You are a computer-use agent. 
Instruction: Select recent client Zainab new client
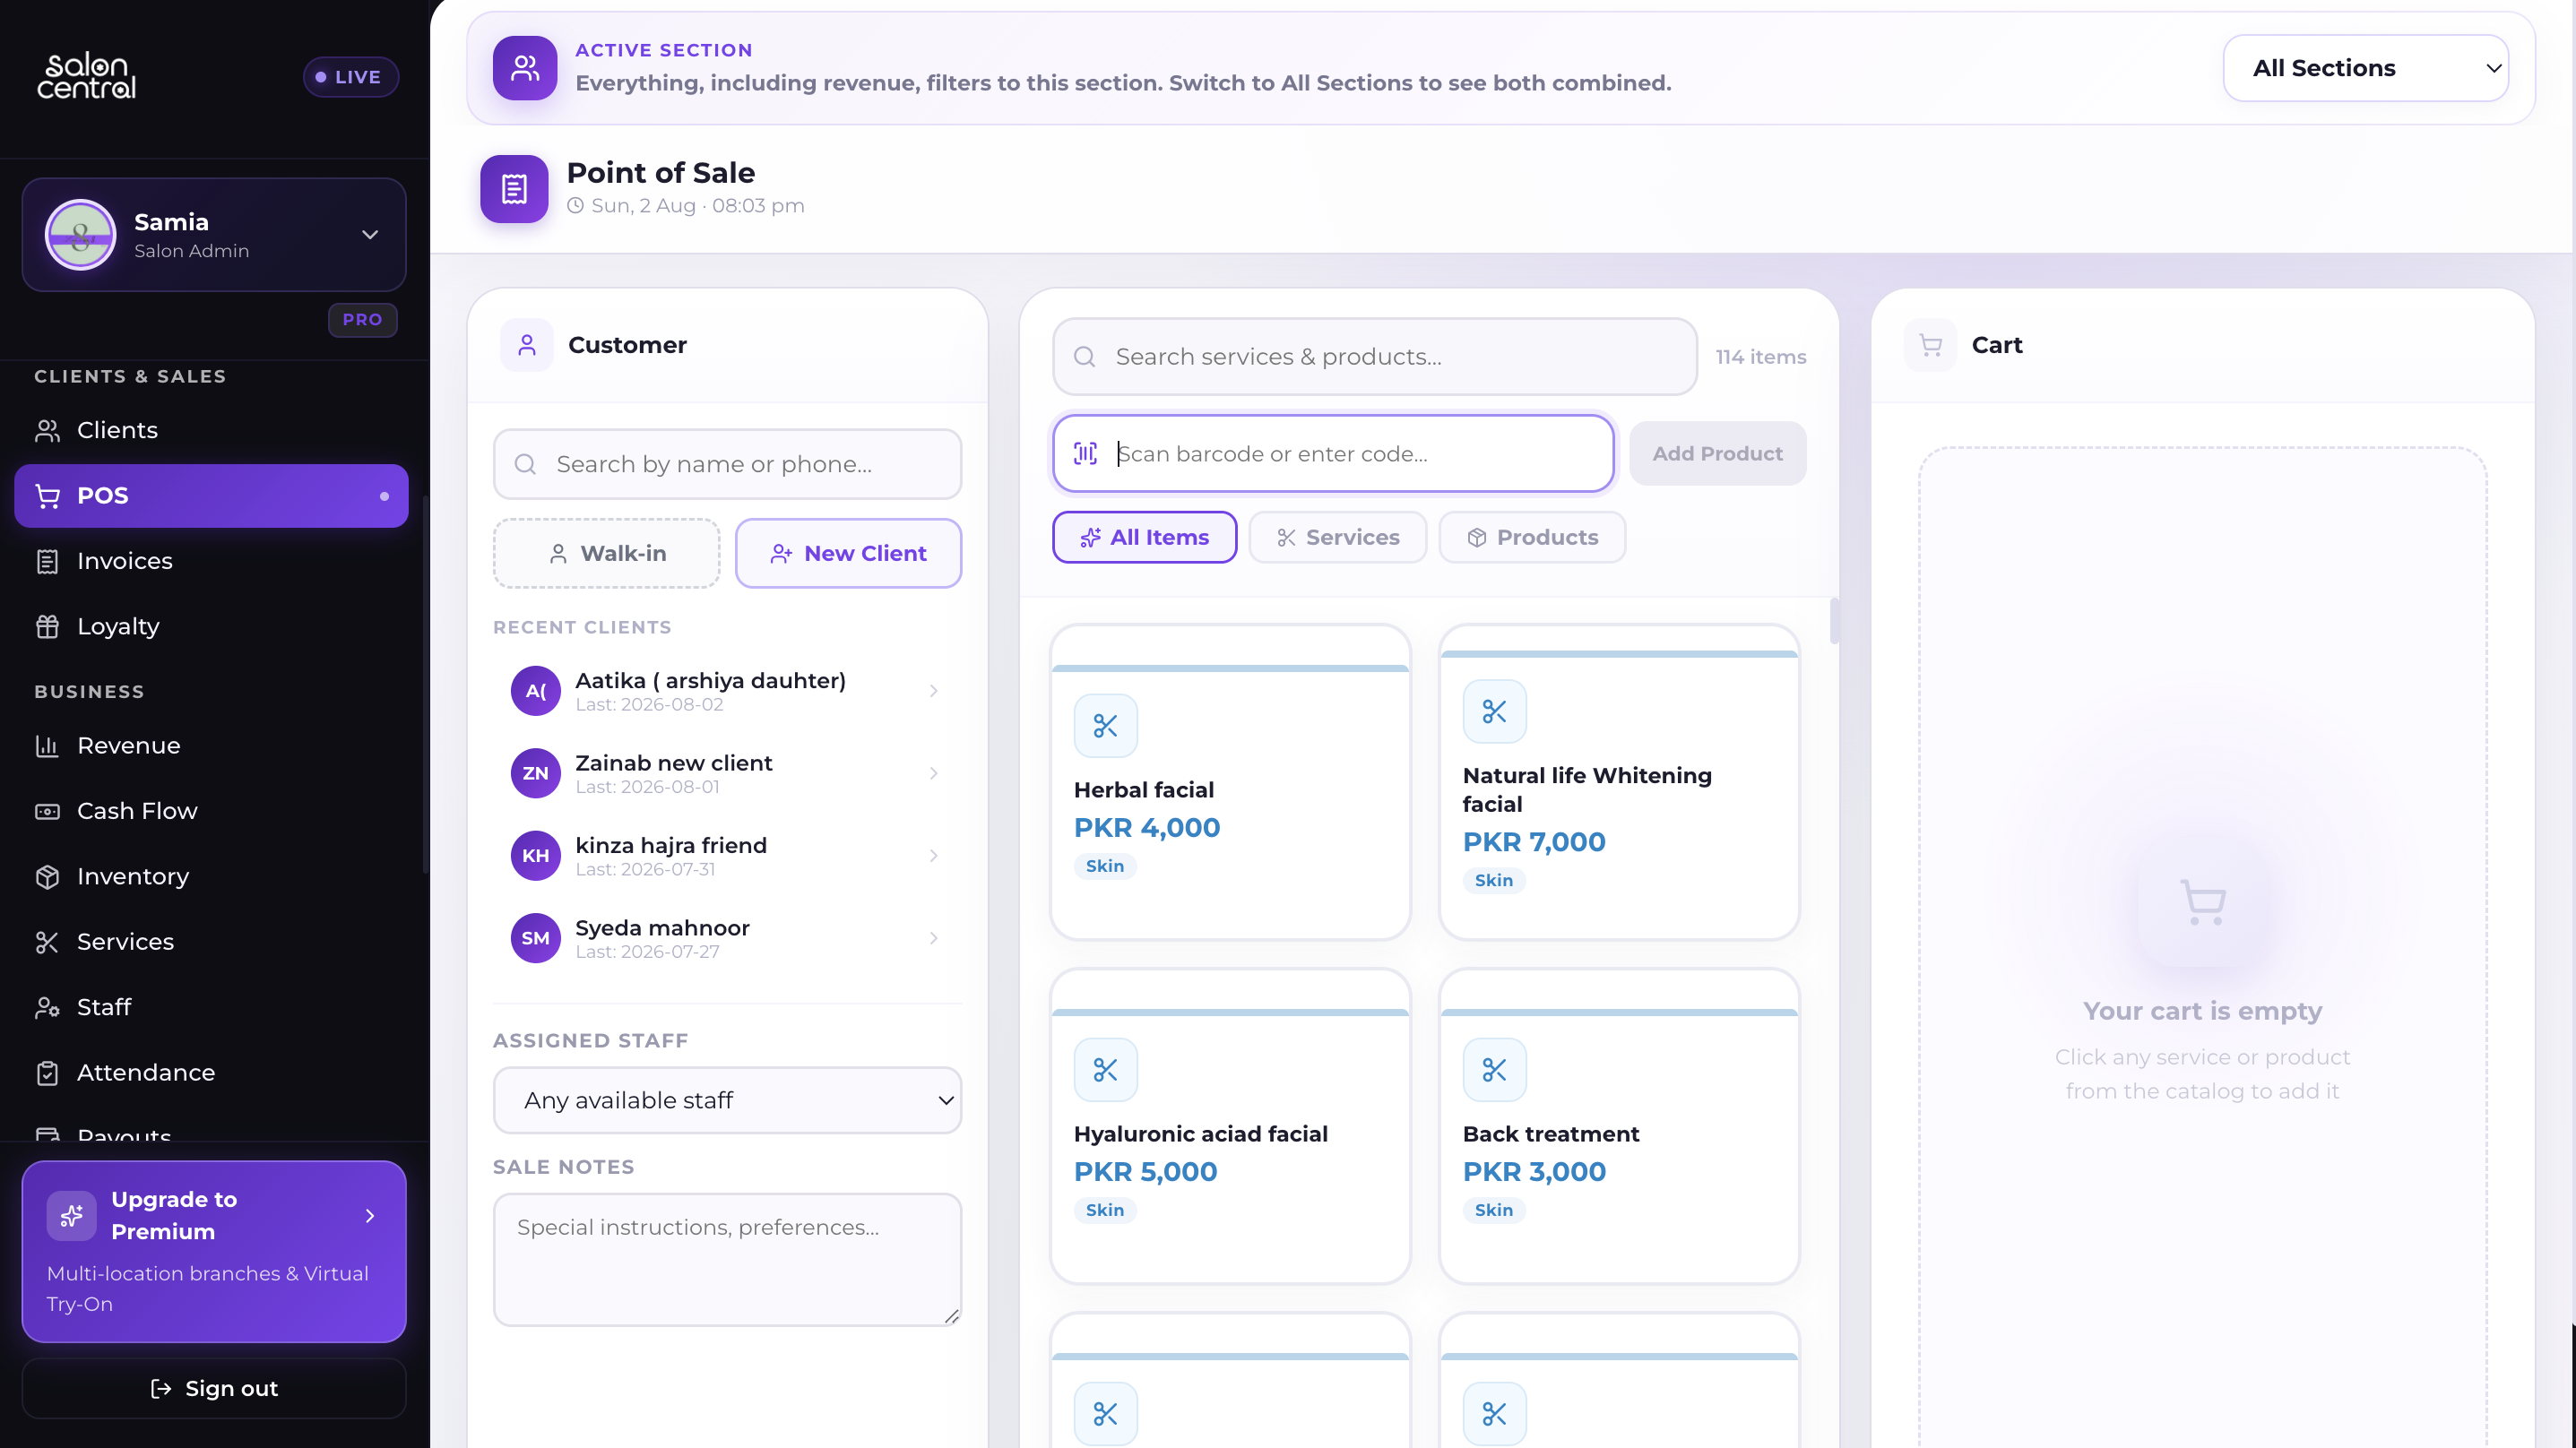pyautogui.click(x=727, y=773)
